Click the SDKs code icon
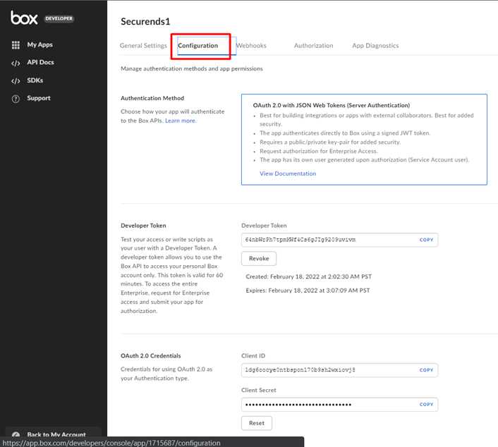The height and width of the screenshot is (447, 498). point(16,80)
